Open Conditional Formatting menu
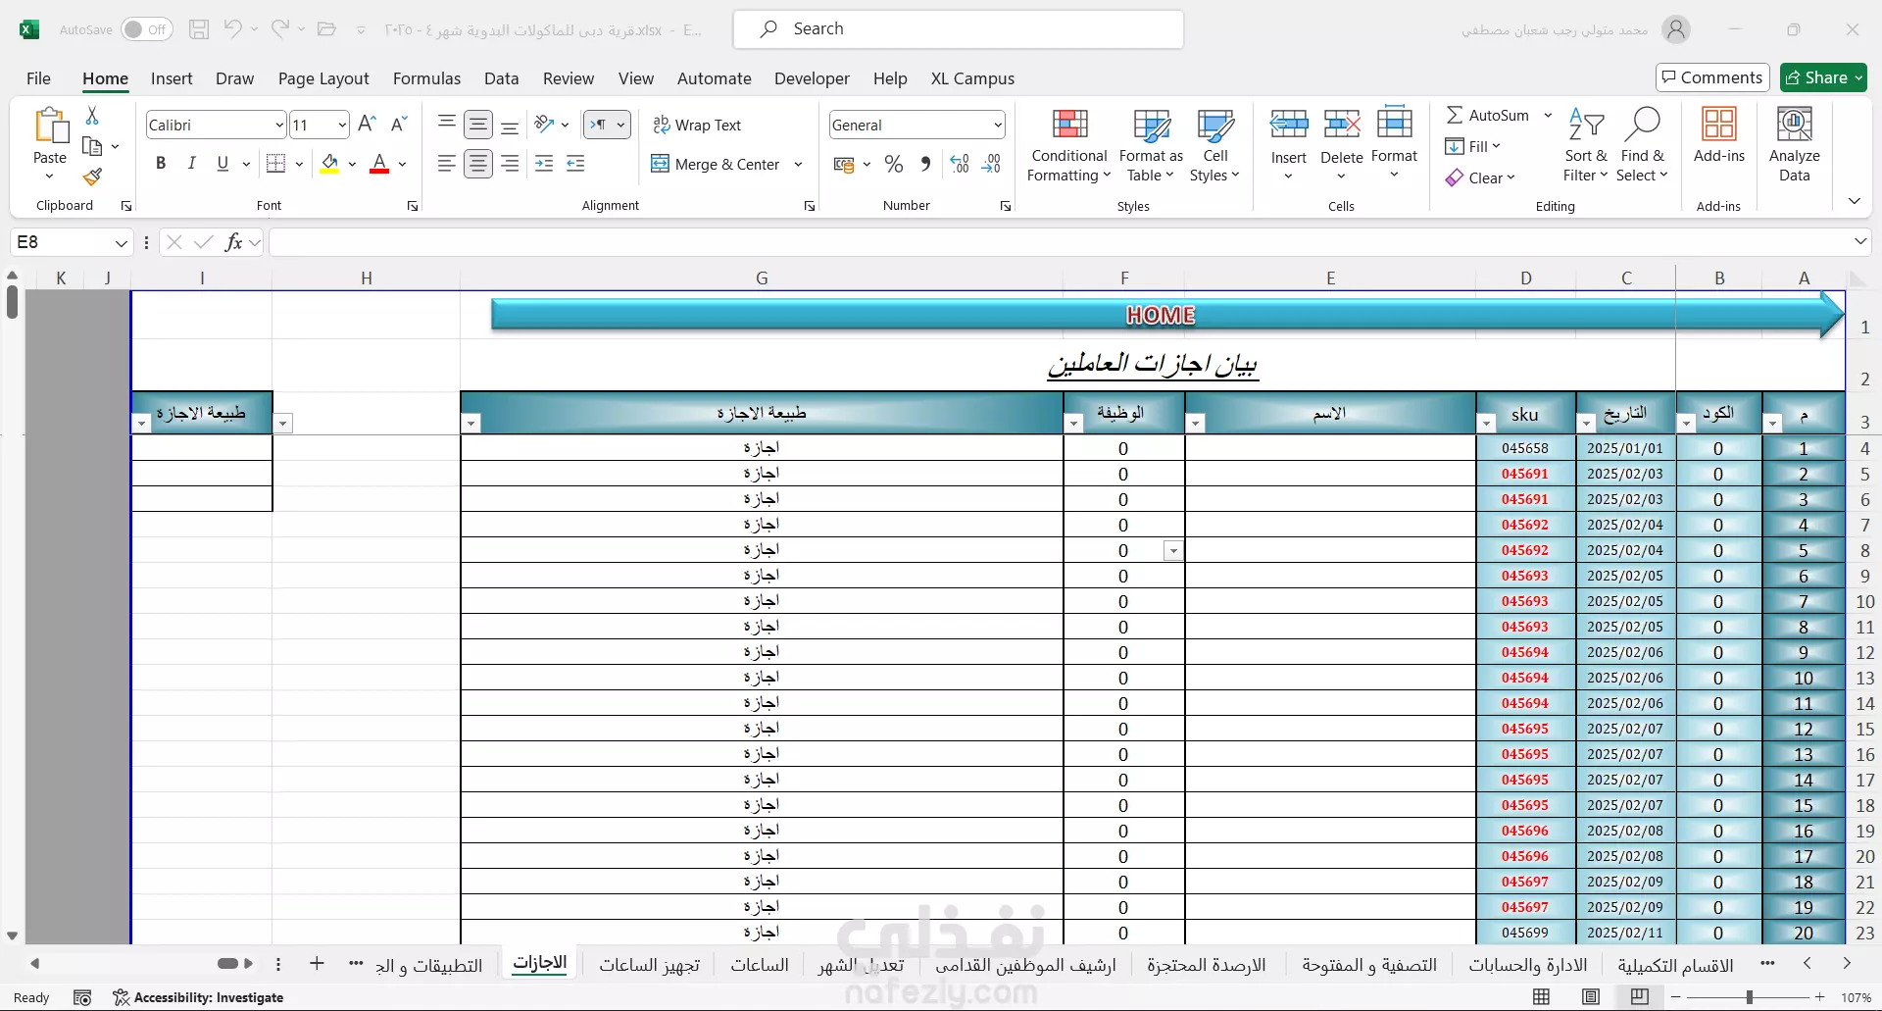 click(x=1068, y=144)
